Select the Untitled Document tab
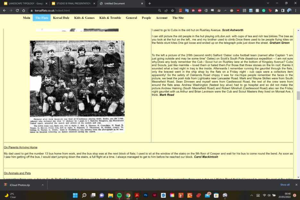Image resolution: width=300 pixels, height=200 pixels. [122, 4]
